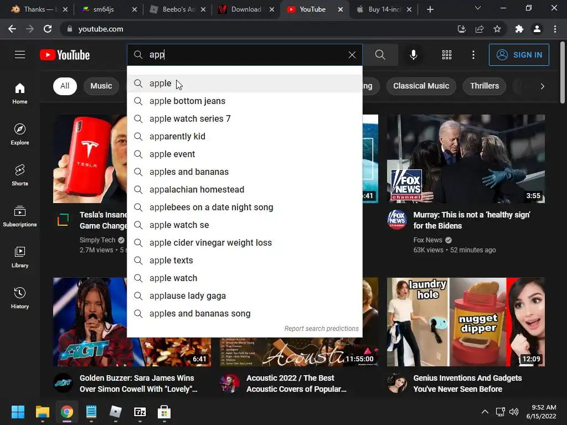The image size is (567, 425).
Task: Show more filter chips with right arrow
Action: tap(542, 86)
